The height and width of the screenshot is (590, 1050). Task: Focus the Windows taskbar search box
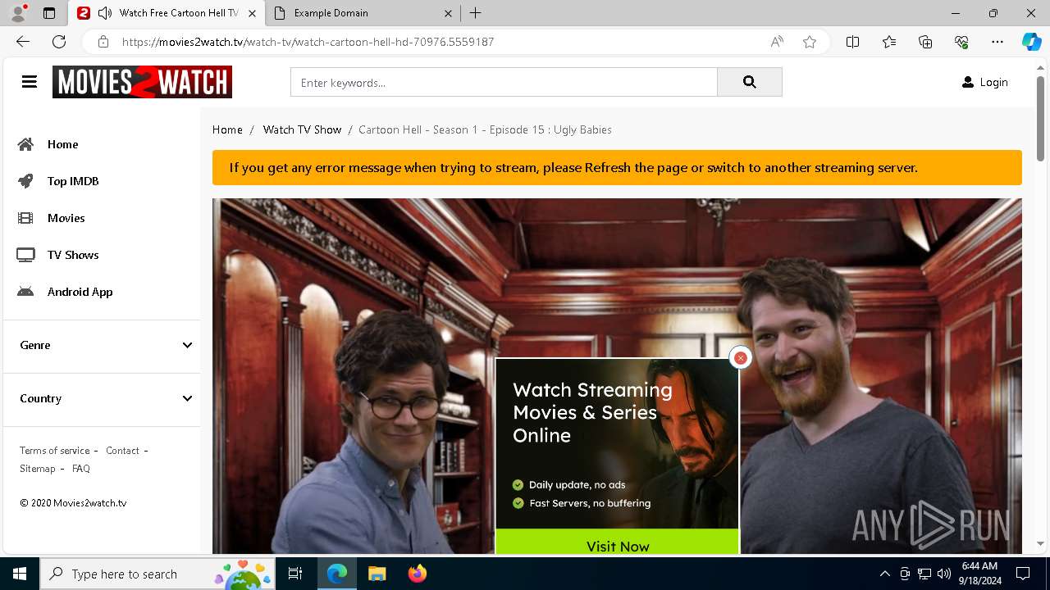coord(158,574)
